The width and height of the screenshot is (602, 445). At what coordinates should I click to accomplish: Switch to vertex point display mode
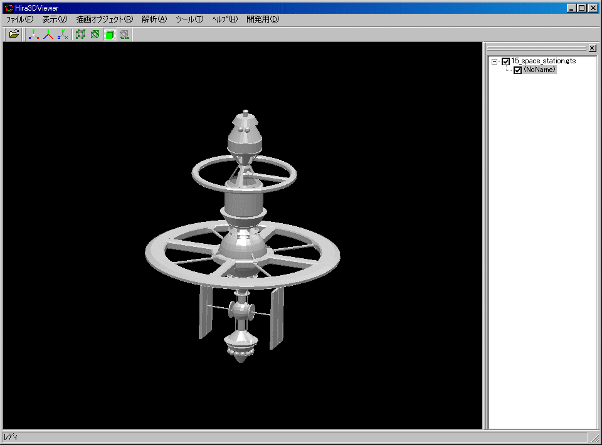tap(80, 34)
